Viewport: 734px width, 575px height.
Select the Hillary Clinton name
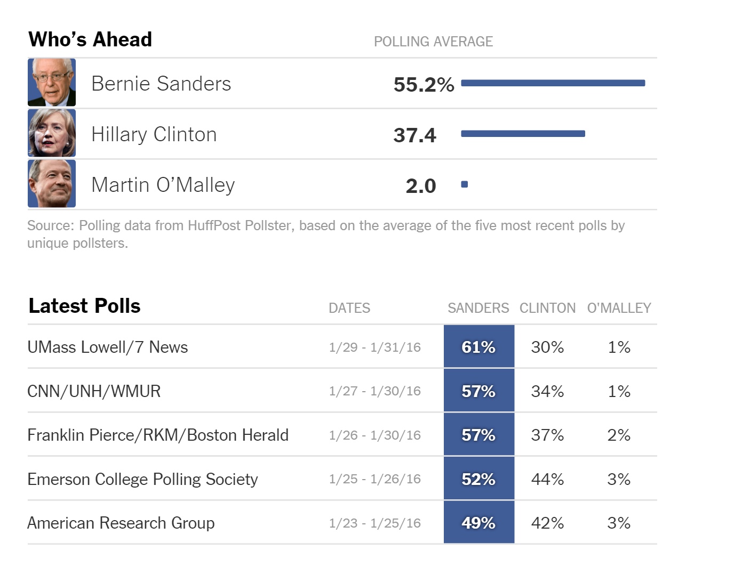pos(154,134)
